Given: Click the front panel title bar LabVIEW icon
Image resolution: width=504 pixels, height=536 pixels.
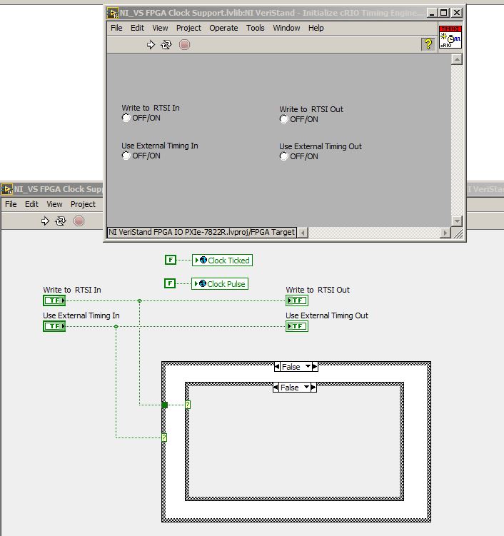Looking at the screenshot, I should coord(113,13).
